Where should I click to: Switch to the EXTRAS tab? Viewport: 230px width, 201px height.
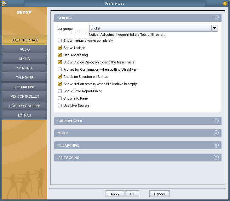coord(24,115)
